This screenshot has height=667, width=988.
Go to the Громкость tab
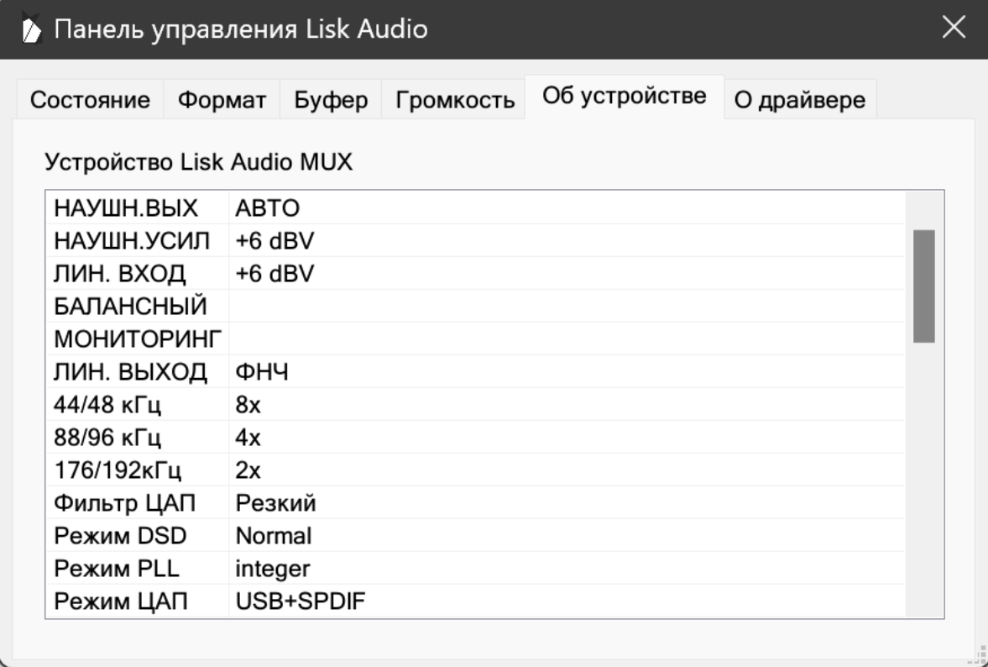click(453, 101)
